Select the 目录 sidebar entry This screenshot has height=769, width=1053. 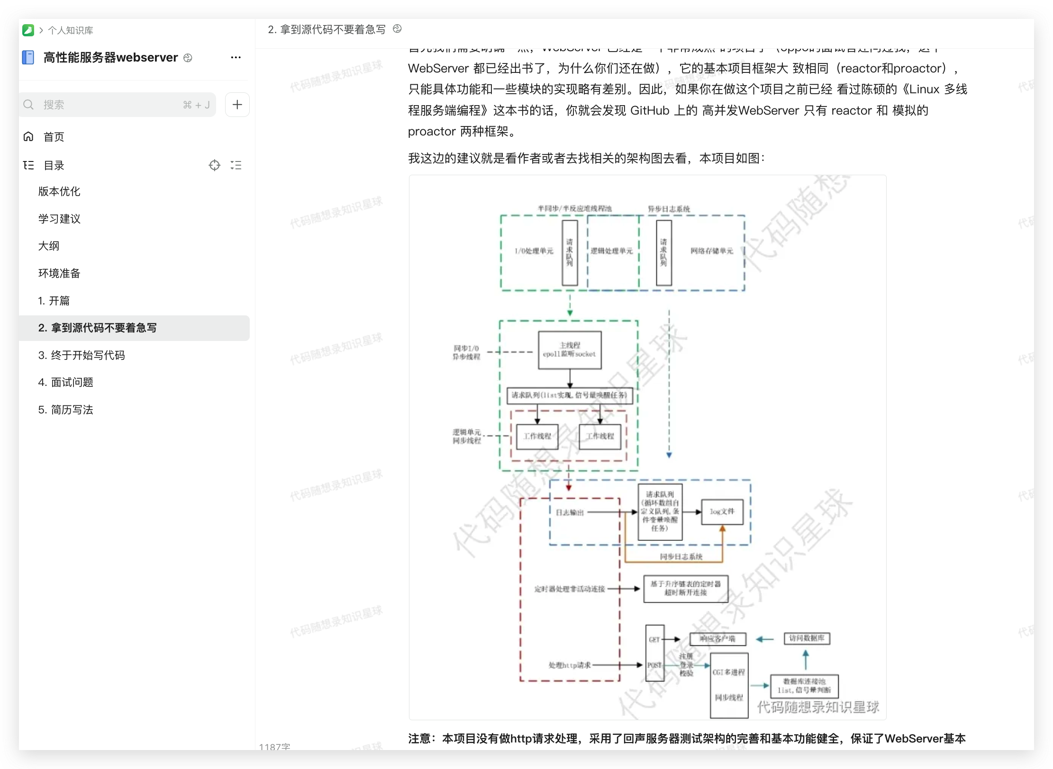point(54,165)
